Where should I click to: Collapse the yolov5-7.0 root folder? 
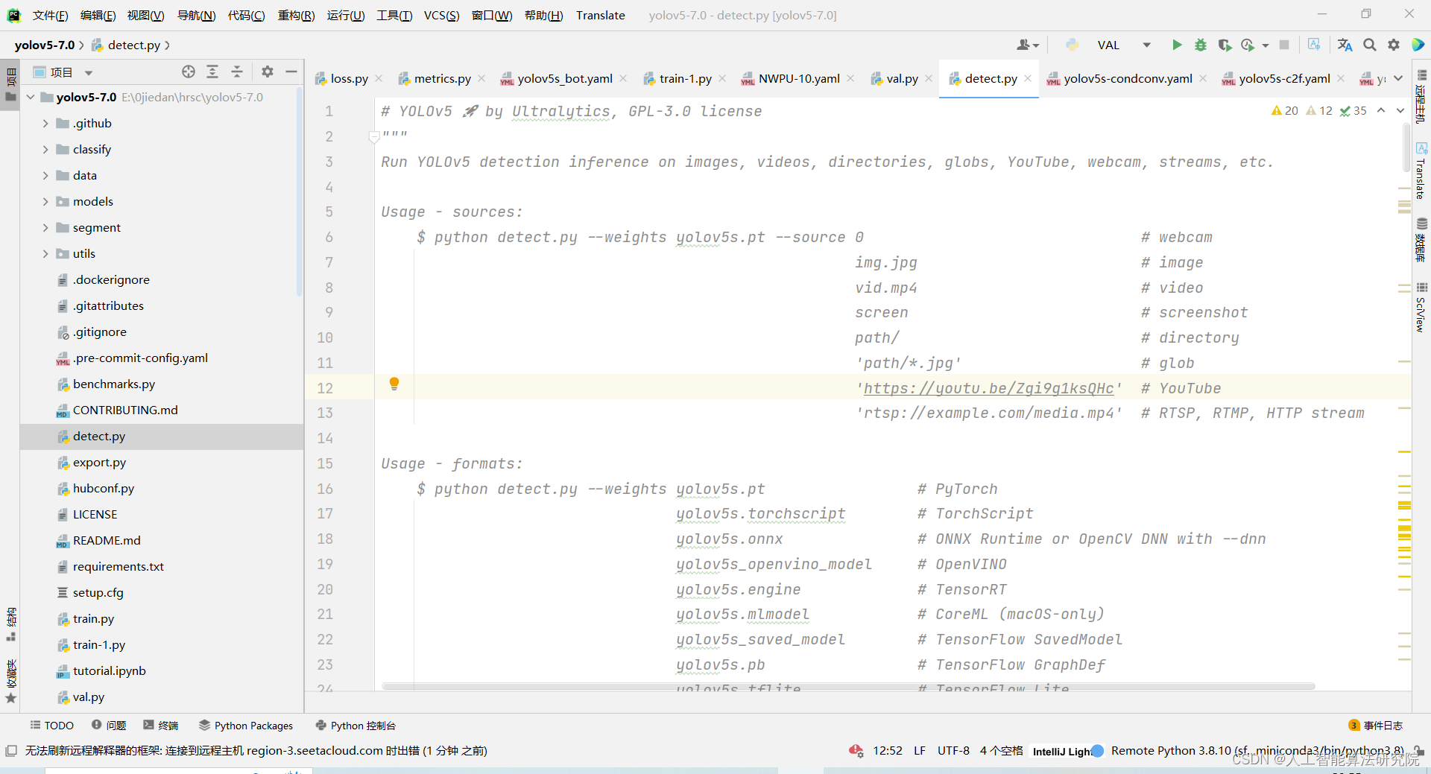[x=31, y=97]
